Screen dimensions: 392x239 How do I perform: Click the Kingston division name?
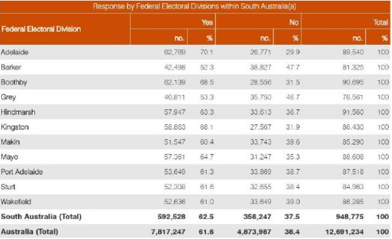15,127
